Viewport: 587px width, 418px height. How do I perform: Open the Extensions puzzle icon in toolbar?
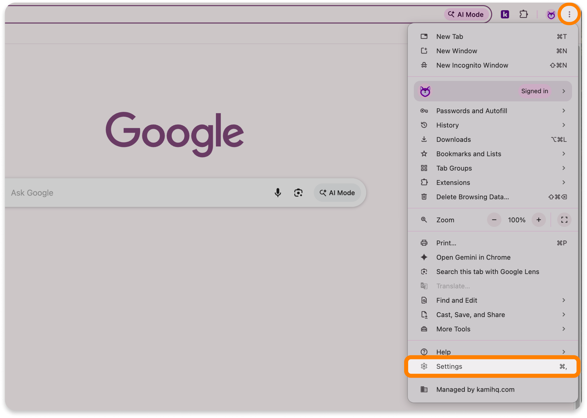pos(523,14)
